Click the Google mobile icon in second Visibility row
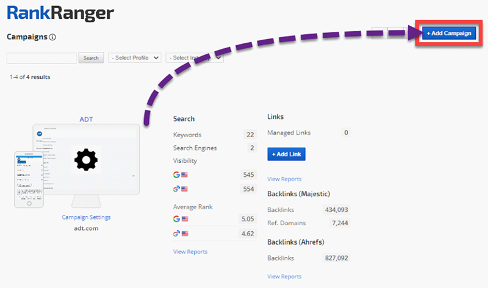 pyautogui.click(x=177, y=190)
